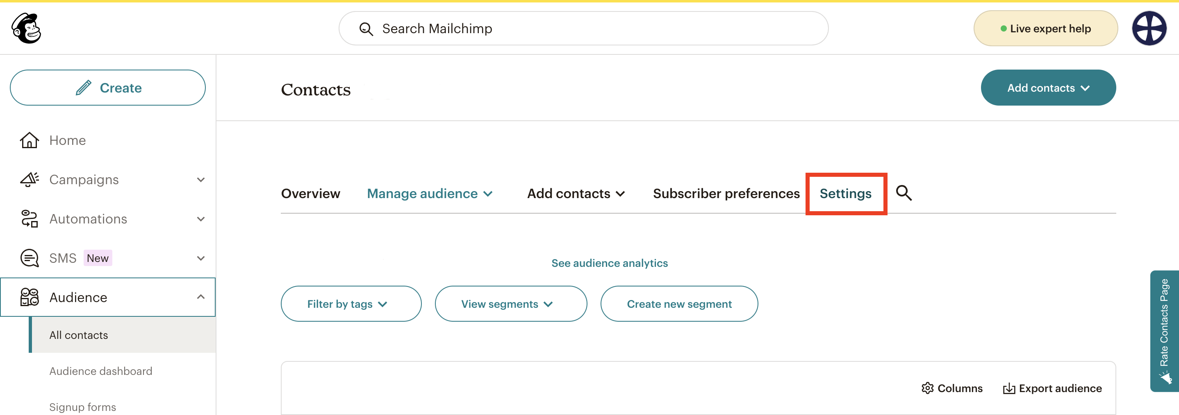The height and width of the screenshot is (415, 1179).
Task: Click the Automations workflow icon
Action: point(29,219)
